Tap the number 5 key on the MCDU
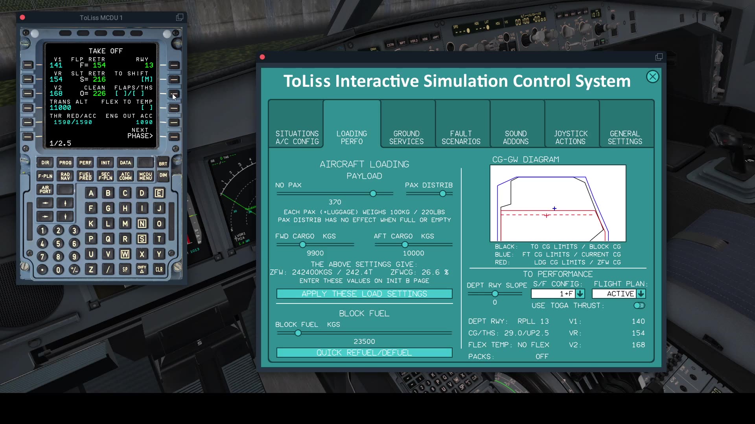This screenshot has width=755, height=424. [x=58, y=243]
